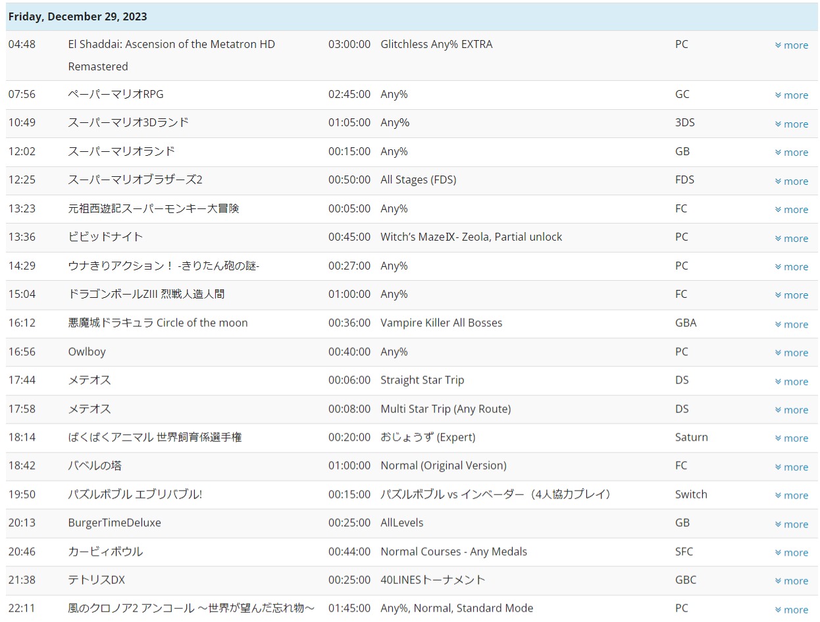Expand more for カービィボウル row
The image size is (820, 622).
coord(791,553)
